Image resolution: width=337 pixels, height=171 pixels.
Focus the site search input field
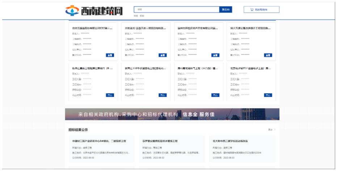tap(176, 9)
